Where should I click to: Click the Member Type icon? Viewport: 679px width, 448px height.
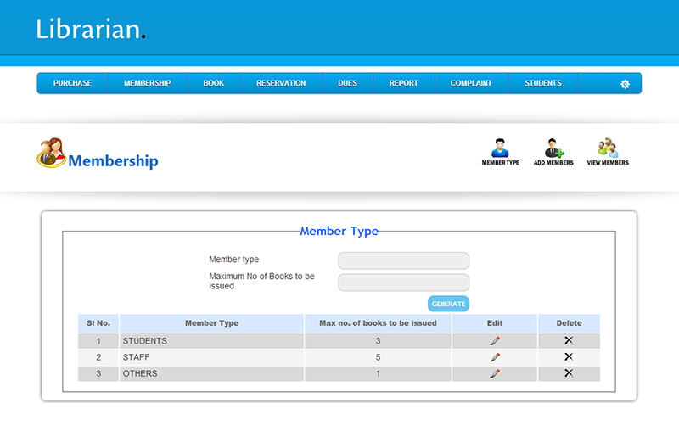(x=500, y=149)
